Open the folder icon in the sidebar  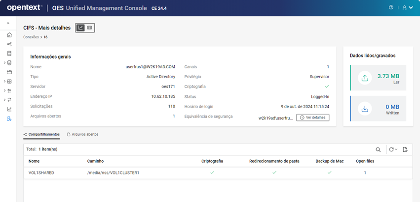(9, 72)
